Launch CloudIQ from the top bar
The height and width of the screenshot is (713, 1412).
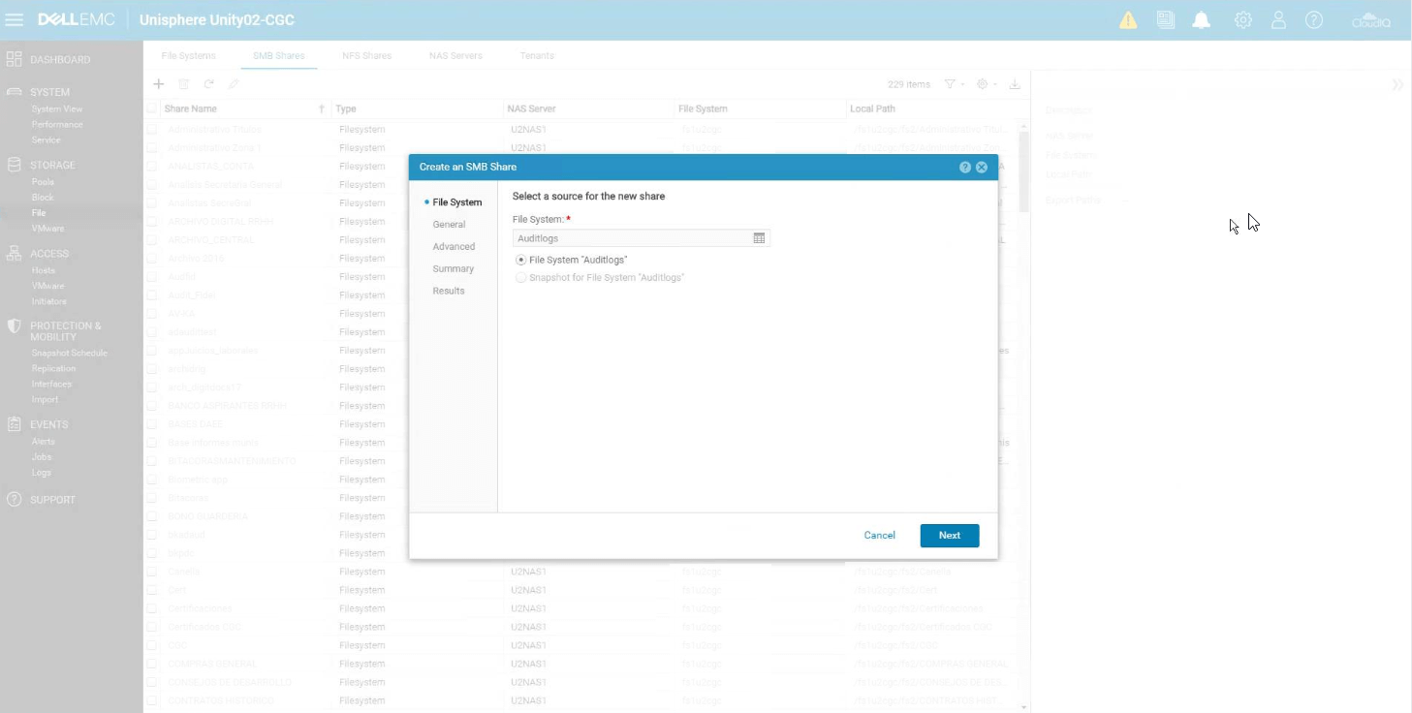(1371, 20)
